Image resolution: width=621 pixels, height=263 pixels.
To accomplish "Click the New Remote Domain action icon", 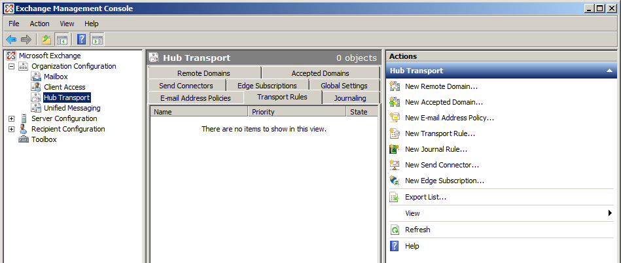I will pyautogui.click(x=395, y=86).
